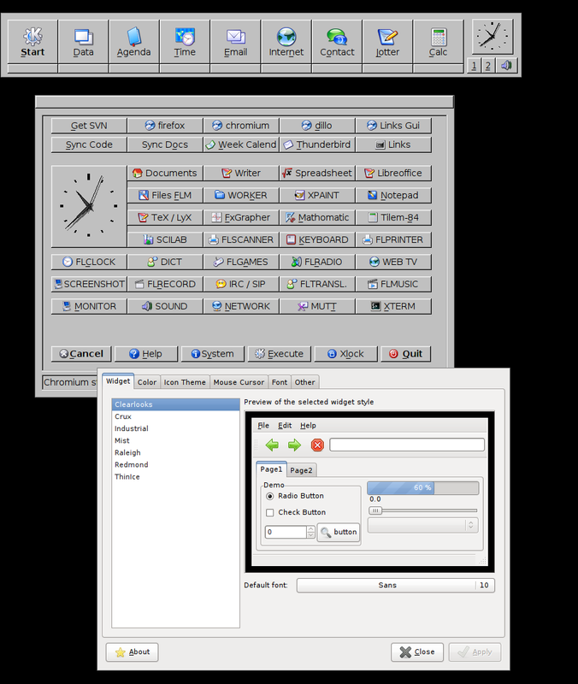This screenshot has height=684, width=578.
Task: Open the MONITOR utility
Action: coord(89,307)
